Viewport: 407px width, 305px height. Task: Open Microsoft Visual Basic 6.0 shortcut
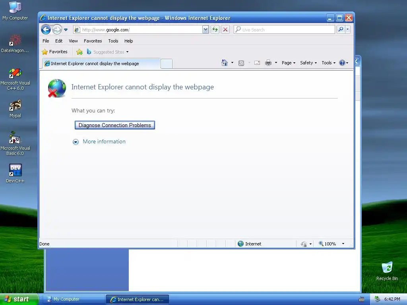15,143
